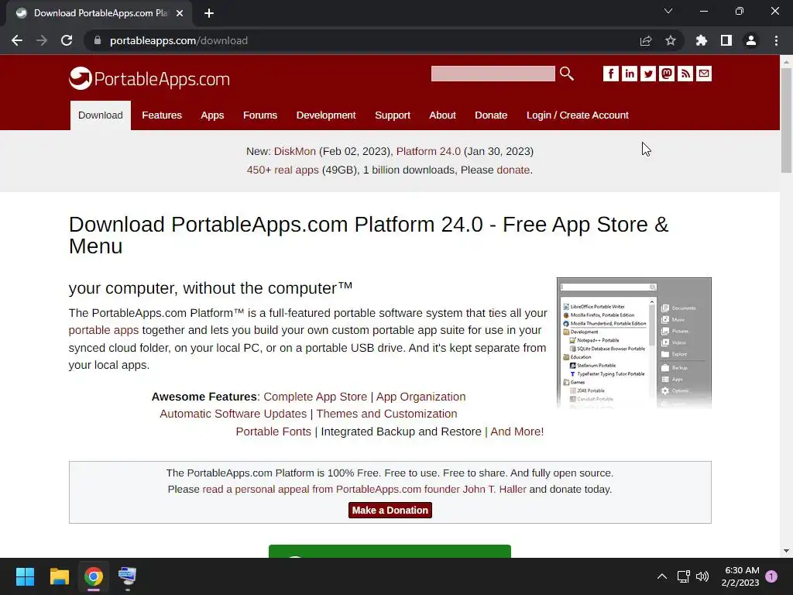Open the Support nav item

click(x=393, y=115)
